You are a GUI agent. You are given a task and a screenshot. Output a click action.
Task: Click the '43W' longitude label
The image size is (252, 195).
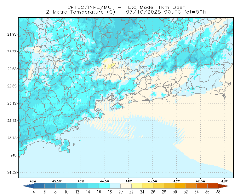177,181
